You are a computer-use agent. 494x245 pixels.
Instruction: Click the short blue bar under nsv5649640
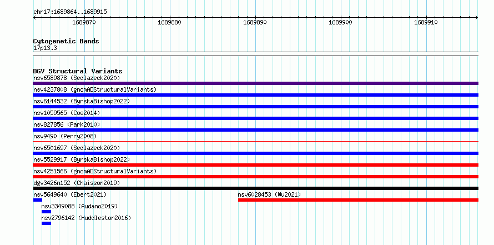[38, 200]
